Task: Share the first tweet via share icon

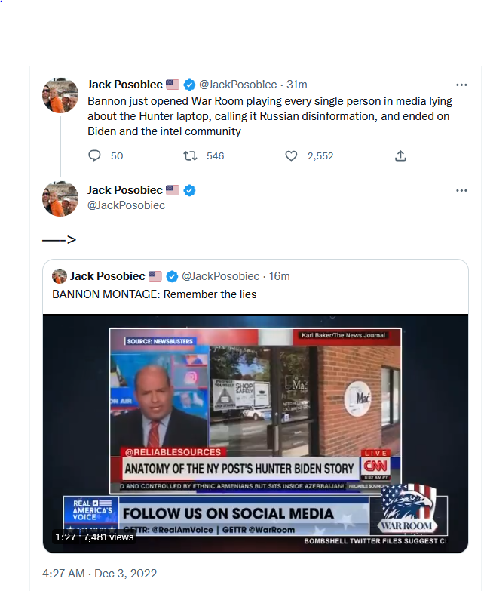Action: pos(400,155)
